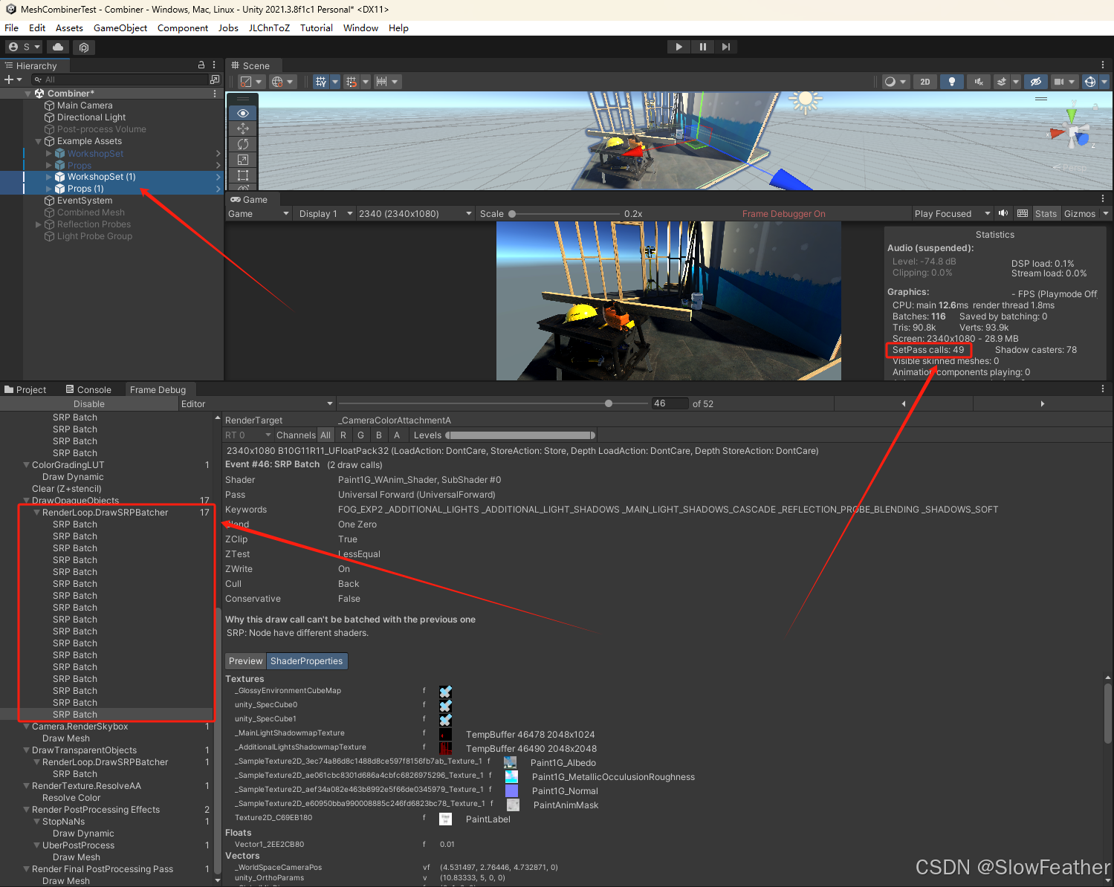Screen dimensions: 1114x887
Task: Click the Play button
Action: (679, 47)
